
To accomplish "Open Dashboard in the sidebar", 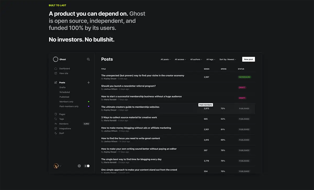I will (64, 68).
